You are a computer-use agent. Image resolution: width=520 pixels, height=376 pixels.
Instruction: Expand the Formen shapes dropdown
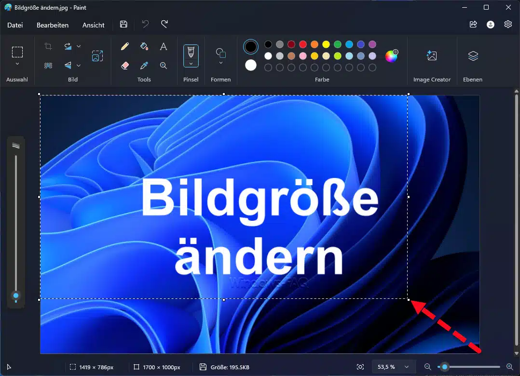point(221,63)
